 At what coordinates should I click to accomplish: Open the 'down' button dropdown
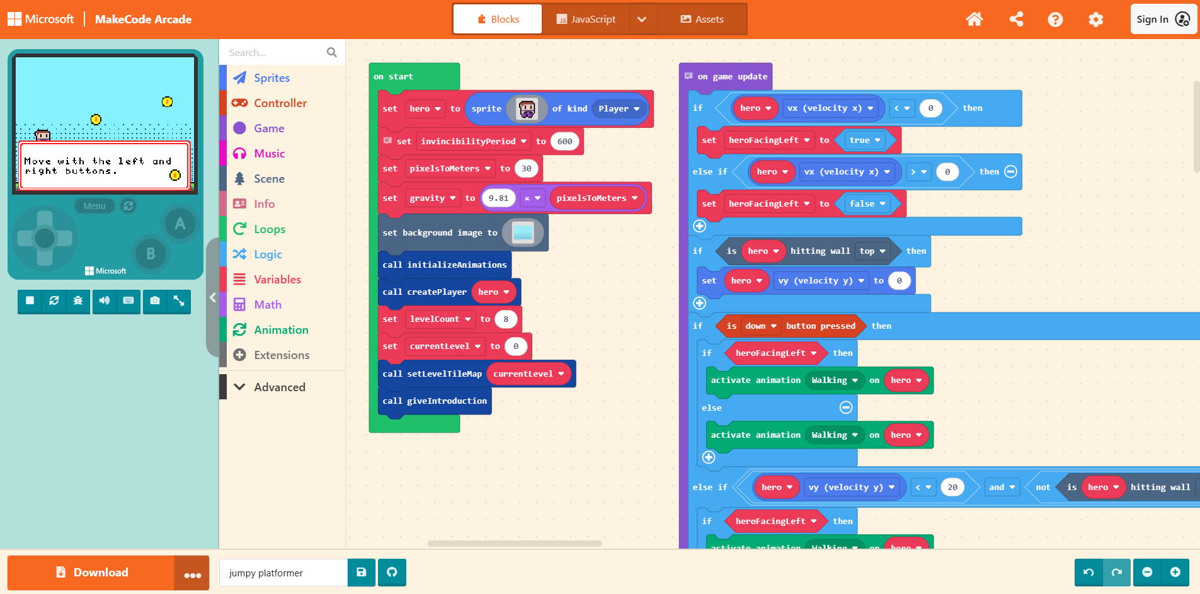(x=761, y=326)
